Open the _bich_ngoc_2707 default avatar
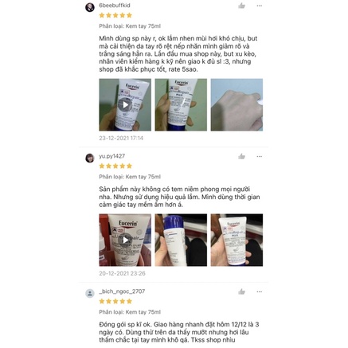The image size is (348, 348). coord(90,293)
